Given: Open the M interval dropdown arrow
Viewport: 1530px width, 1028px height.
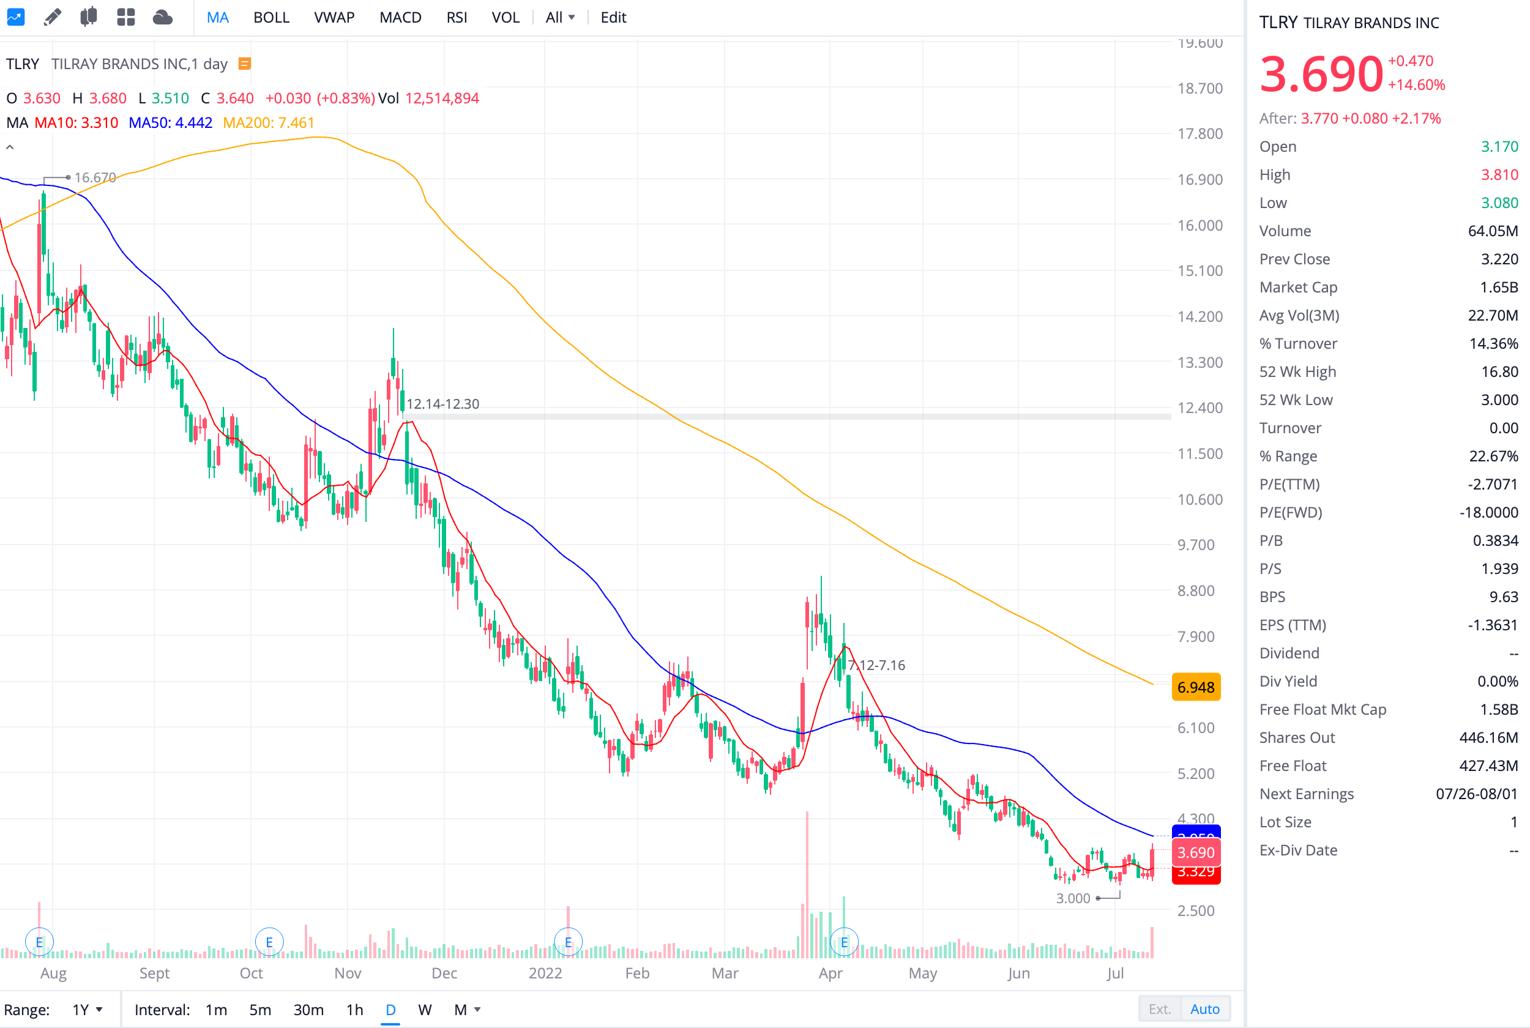Looking at the screenshot, I should [477, 1010].
